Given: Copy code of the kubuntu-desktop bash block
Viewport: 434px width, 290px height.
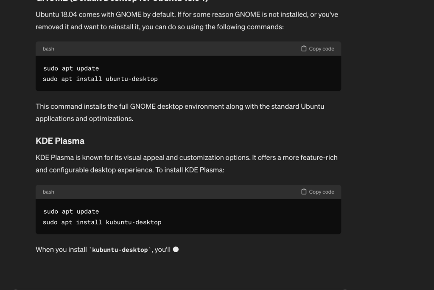Looking at the screenshot, I should (x=317, y=191).
